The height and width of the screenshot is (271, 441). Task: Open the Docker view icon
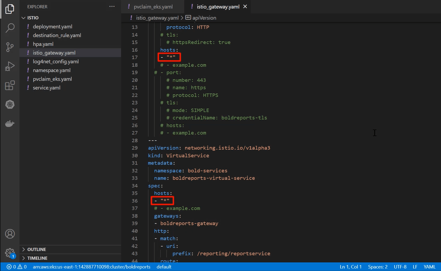10,124
